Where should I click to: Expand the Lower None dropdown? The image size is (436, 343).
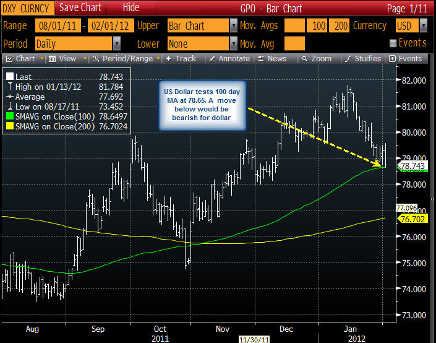pos(234,44)
